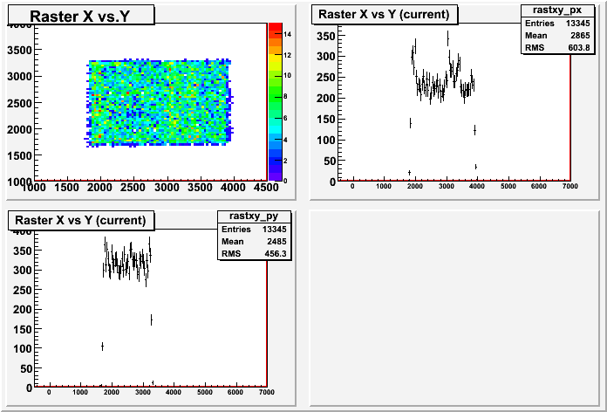The width and height of the screenshot is (607, 412).
Task: Click the 'Raster X vs.Y' title box
Action: pos(81,17)
